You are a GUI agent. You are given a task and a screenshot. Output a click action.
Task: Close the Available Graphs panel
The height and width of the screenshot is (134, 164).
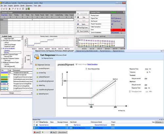[22, 36]
